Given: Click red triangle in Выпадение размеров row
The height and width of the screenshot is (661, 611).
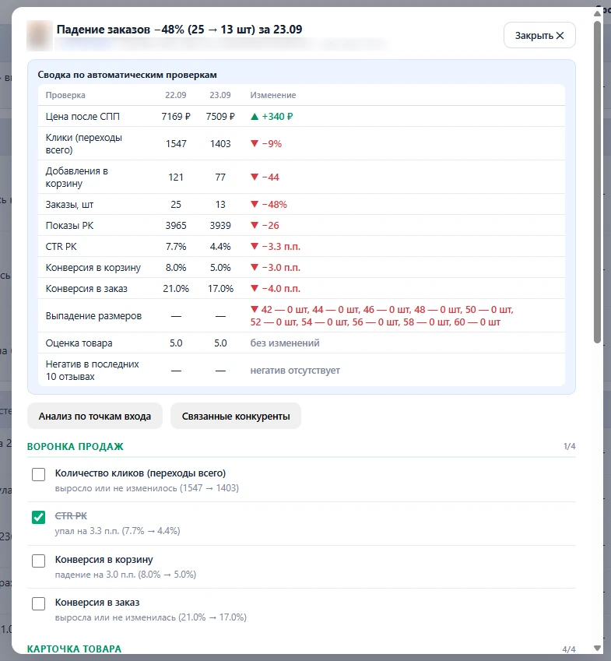Looking at the screenshot, I should coord(254,309).
